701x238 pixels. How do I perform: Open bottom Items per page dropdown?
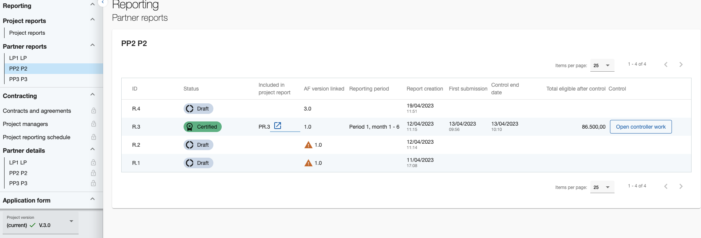tap(602, 187)
